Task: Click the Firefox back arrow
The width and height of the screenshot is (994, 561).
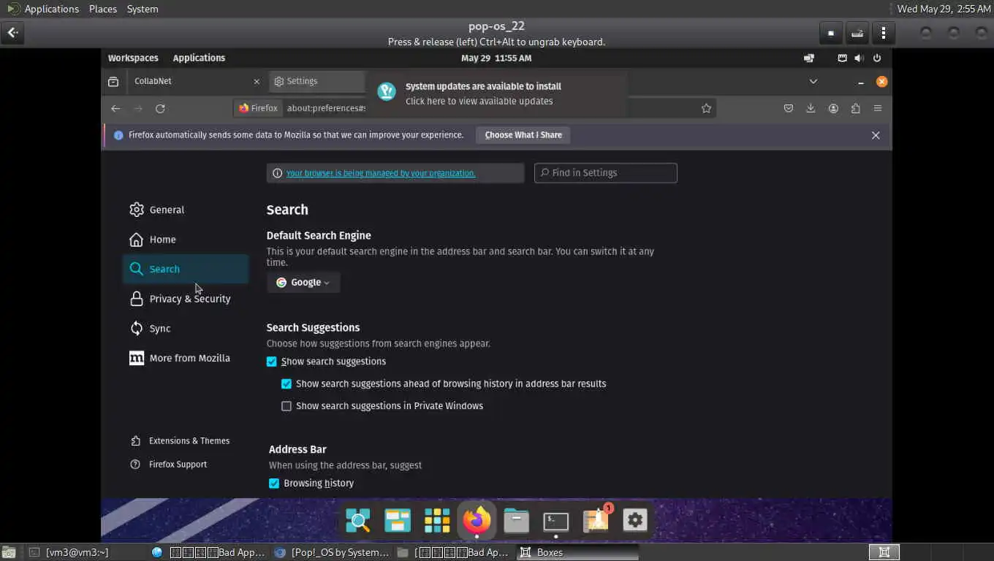Action: [115, 108]
